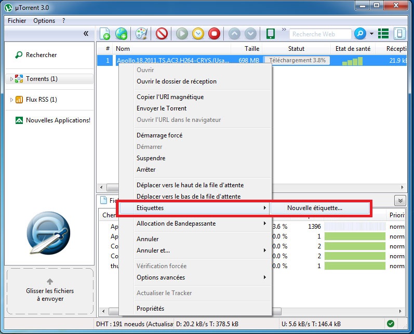
Task: Click the green network status checkmark
Action: pos(391,324)
